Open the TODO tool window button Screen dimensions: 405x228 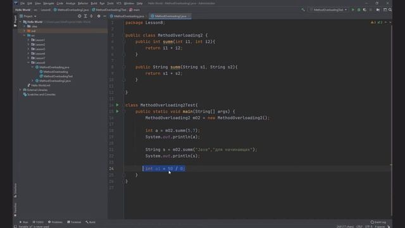[x=38, y=222]
